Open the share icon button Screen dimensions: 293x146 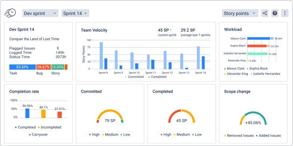tap(265, 13)
